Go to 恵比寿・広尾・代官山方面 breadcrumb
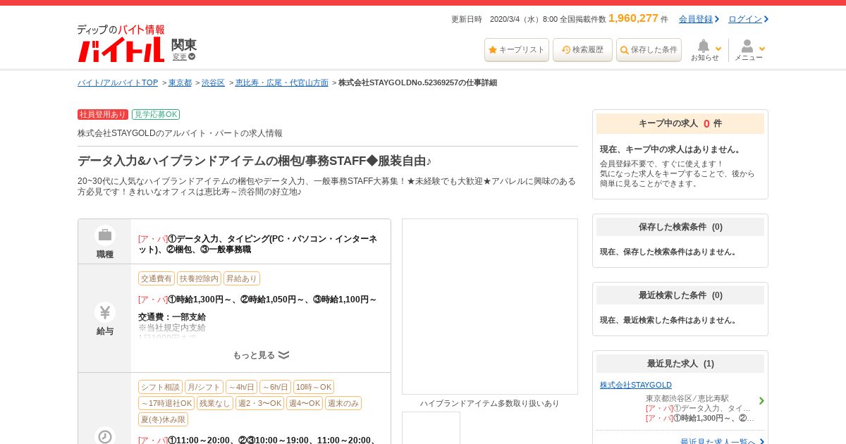The width and height of the screenshot is (846, 444). (x=282, y=82)
